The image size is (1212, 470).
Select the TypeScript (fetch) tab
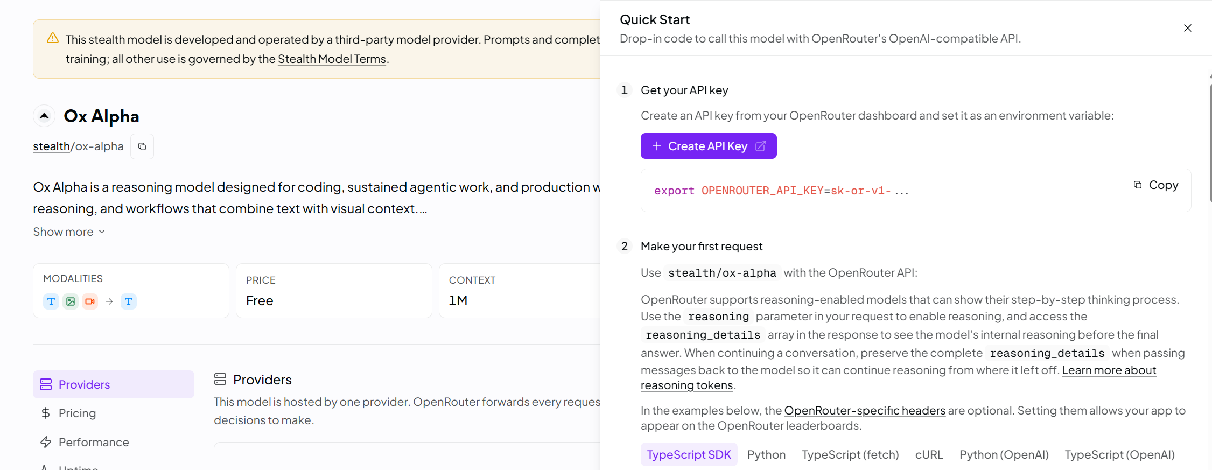coord(850,455)
